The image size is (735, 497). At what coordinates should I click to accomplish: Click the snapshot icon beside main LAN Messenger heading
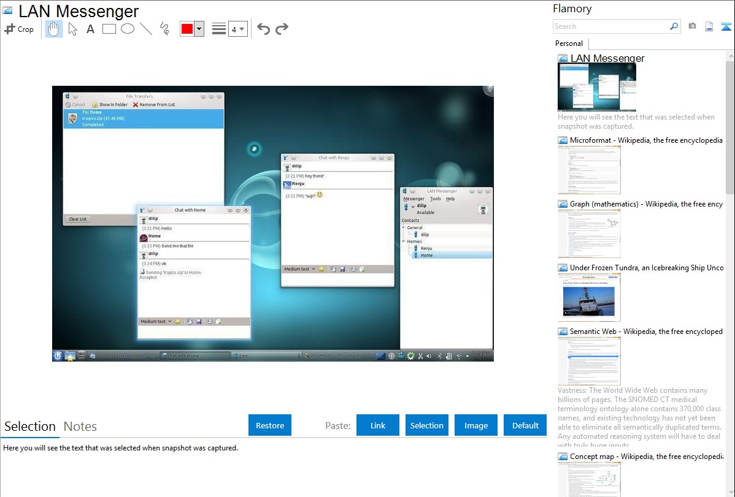point(7,10)
